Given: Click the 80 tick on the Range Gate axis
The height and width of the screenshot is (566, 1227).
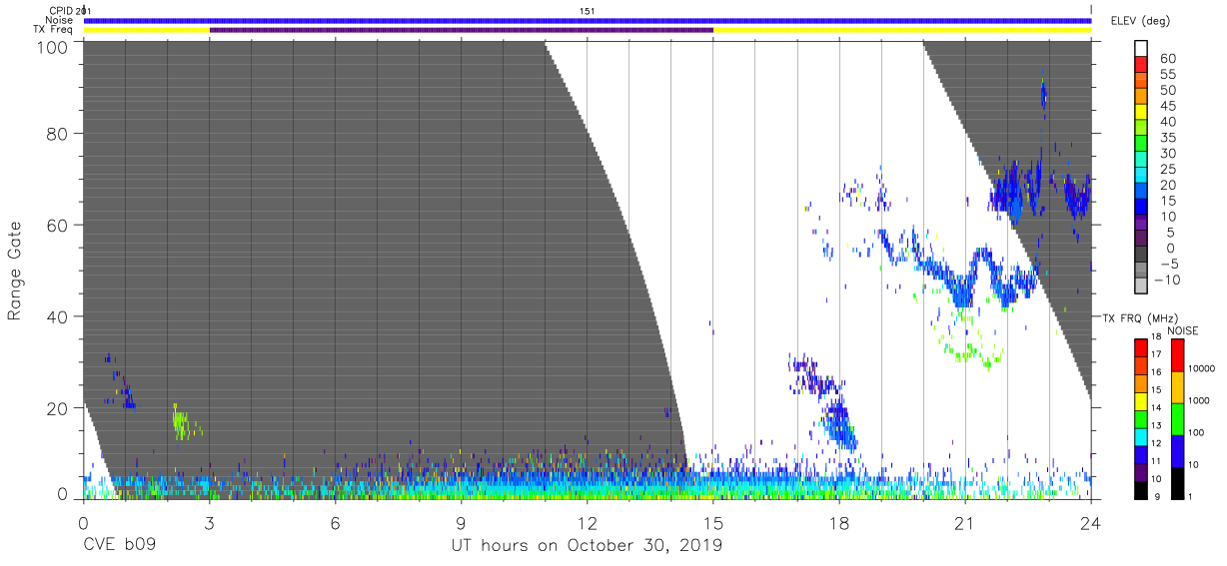Looking at the screenshot, I should click(x=57, y=133).
